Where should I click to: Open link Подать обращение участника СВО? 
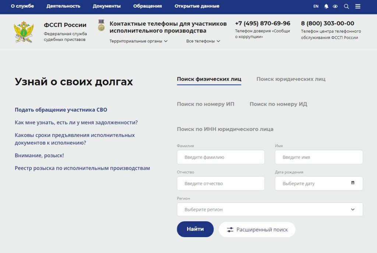coord(61,110)
